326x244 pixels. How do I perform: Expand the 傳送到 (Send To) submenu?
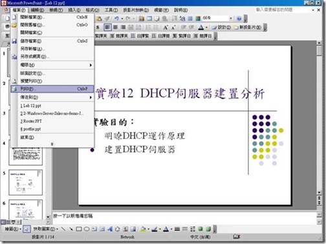[x=52, y=97]
